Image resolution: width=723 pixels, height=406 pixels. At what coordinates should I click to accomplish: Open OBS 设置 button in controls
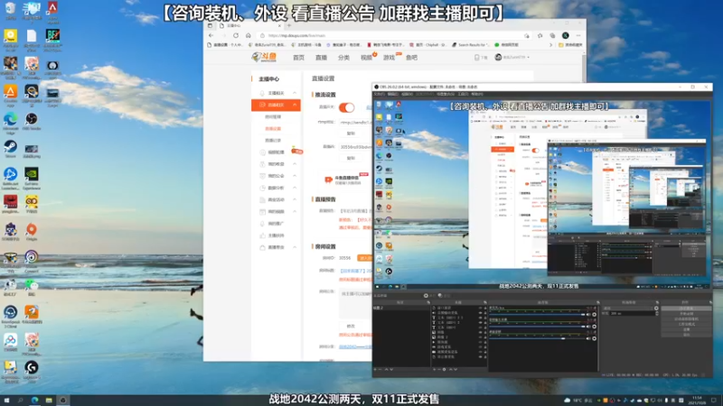tap(686, 329)
